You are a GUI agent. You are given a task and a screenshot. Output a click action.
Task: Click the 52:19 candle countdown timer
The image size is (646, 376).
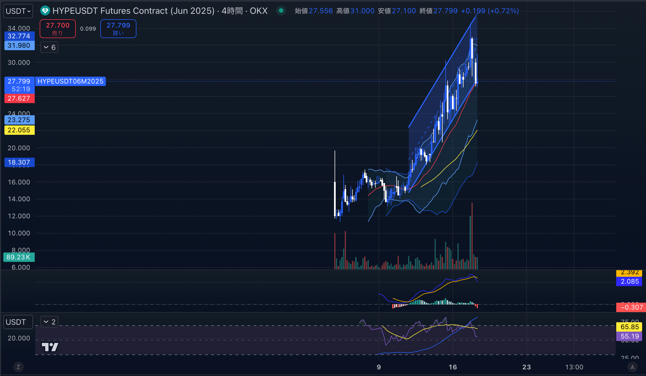click(x=21, y=89)
